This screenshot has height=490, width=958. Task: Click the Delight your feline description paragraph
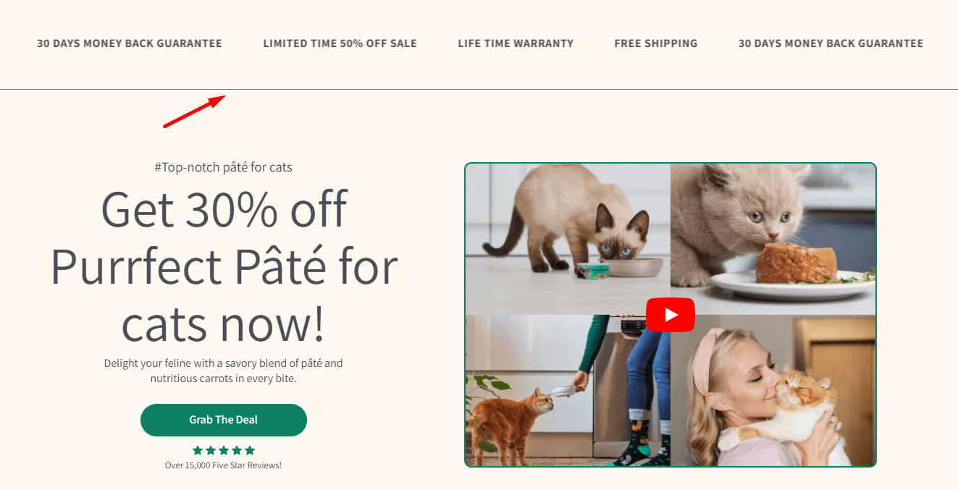pyautogui.click(x=223, y=371)
